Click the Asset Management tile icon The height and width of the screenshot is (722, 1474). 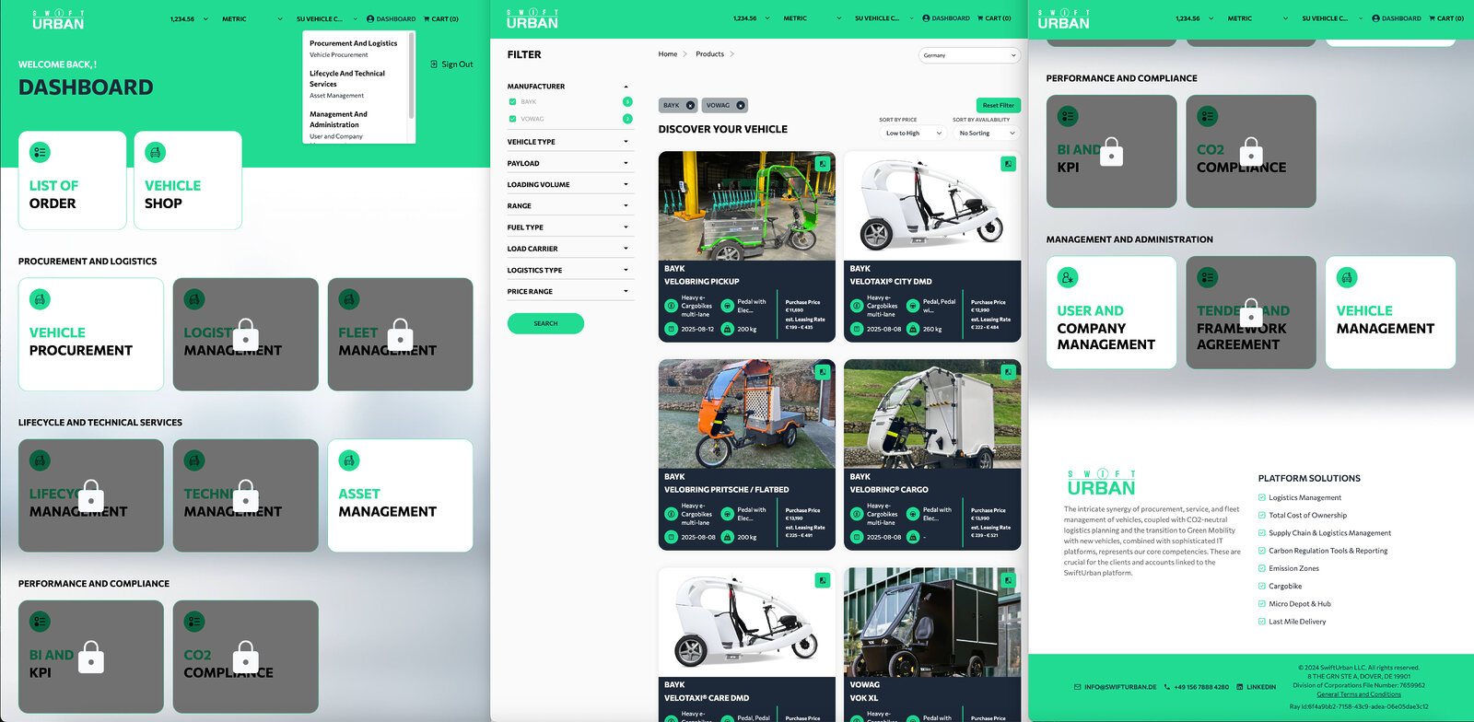pos(349,460)
